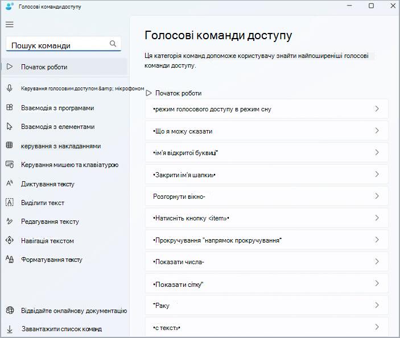Open Керування голосовим доступом & мікрофоном category
400x338 pixels.
[83, 89]
